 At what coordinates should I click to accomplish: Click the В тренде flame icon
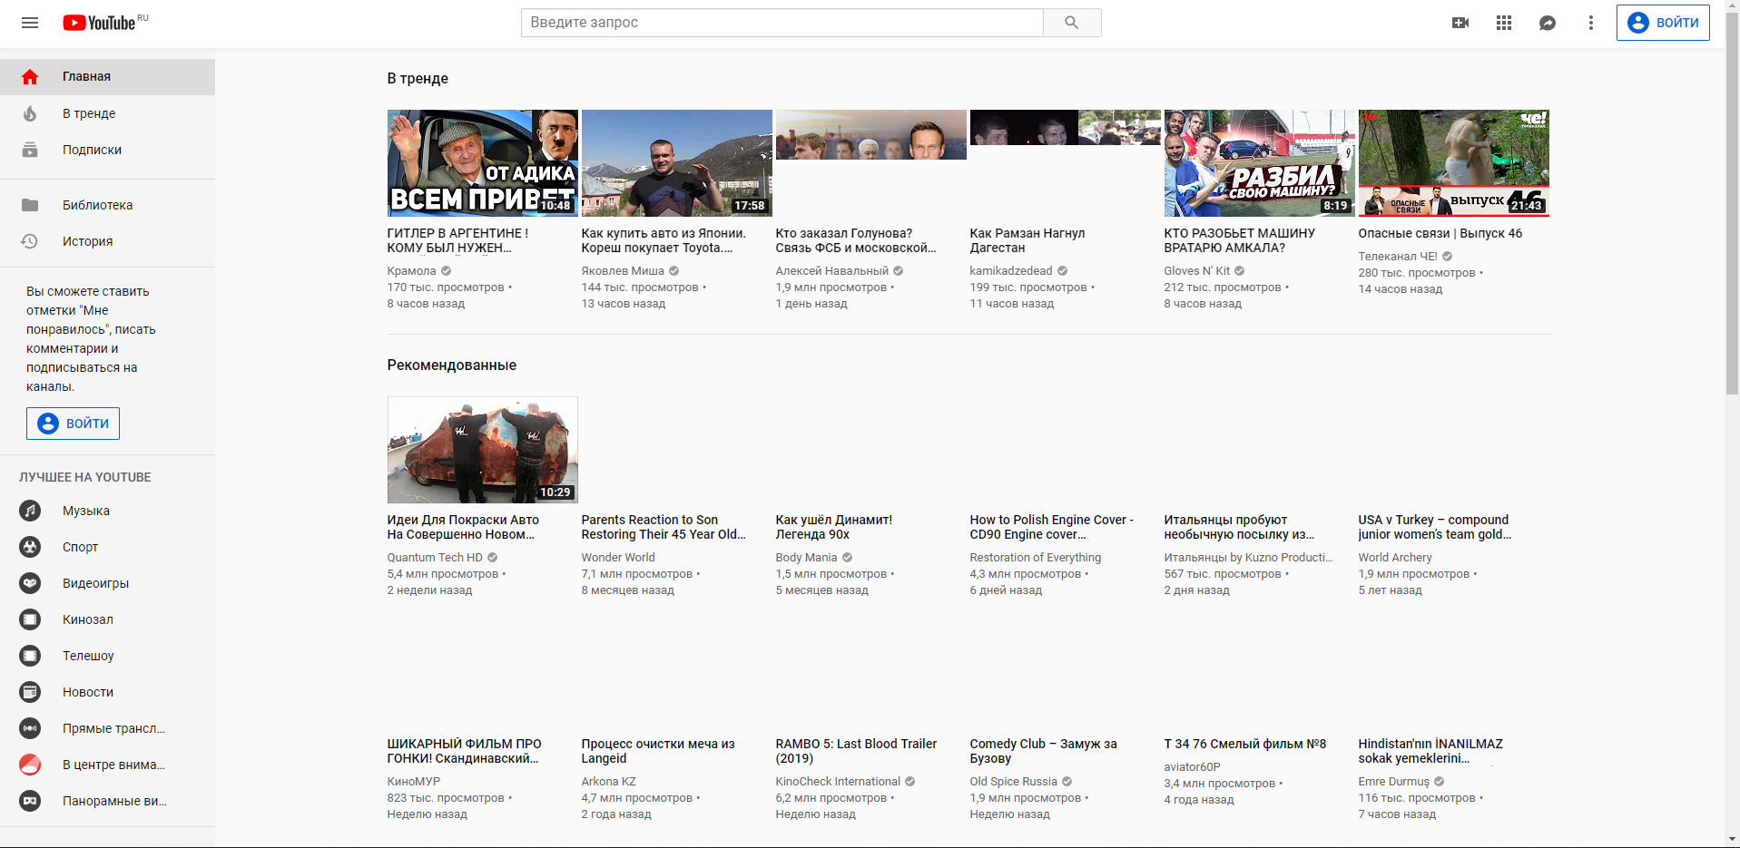[x=30, y=113]
